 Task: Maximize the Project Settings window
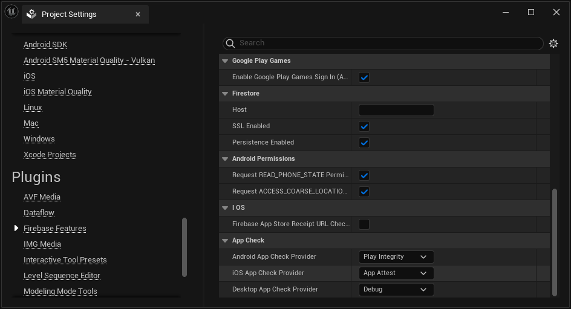531,12
